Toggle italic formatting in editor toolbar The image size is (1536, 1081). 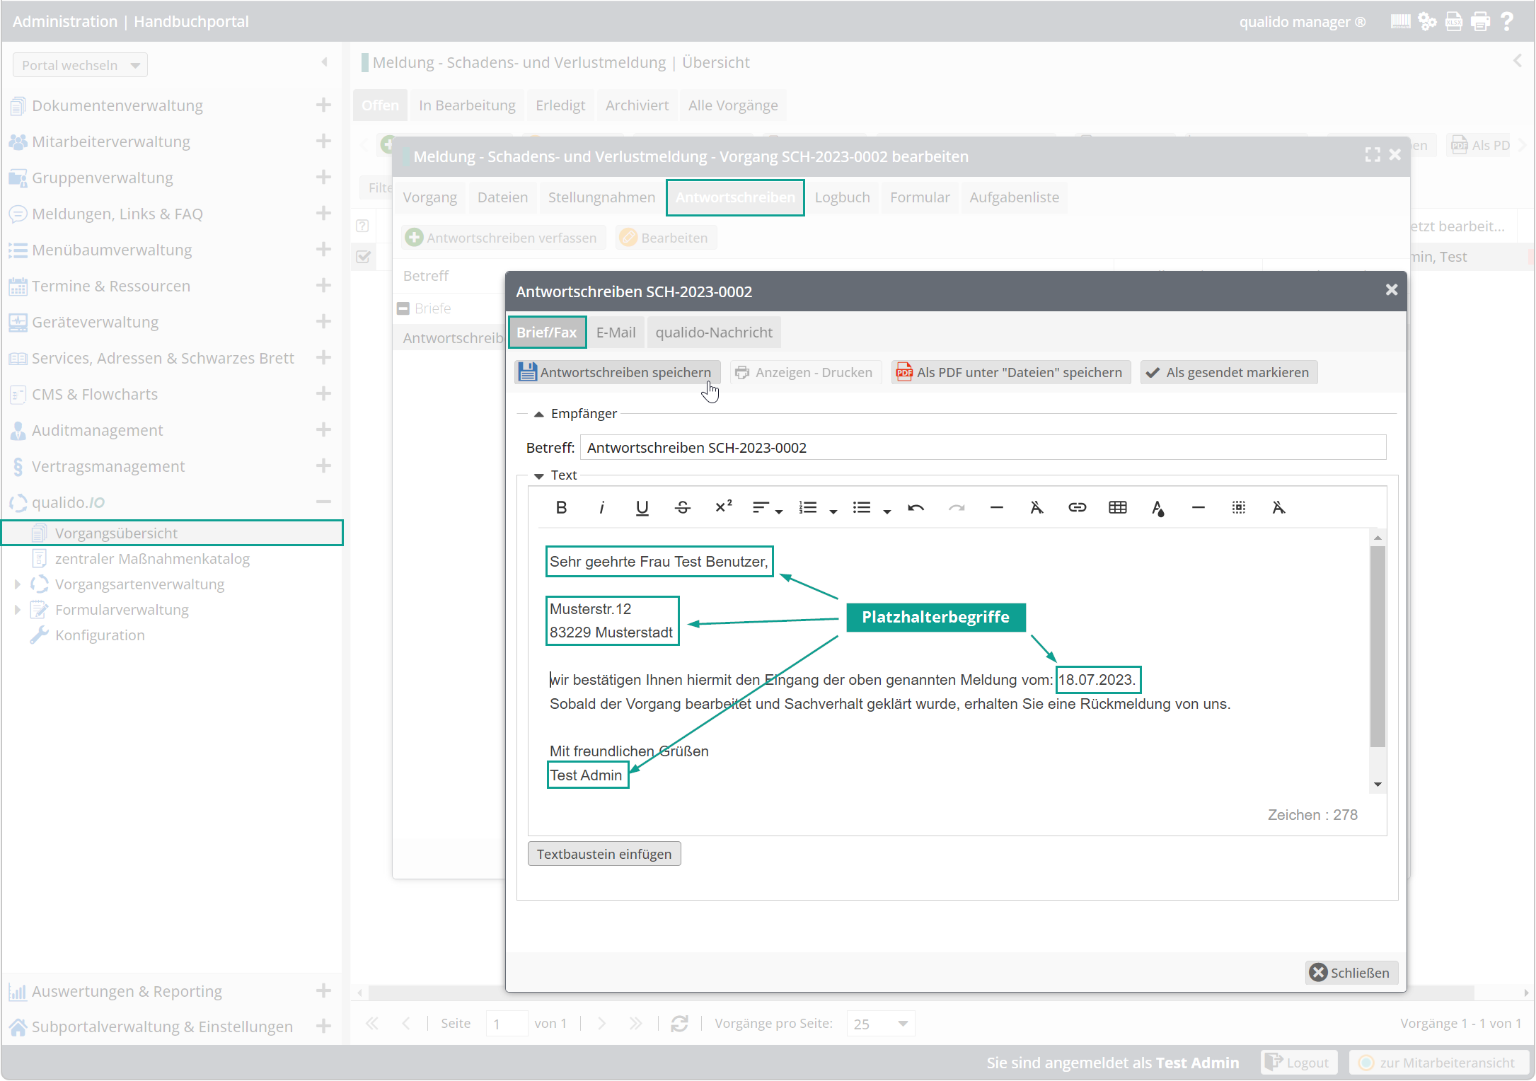(x=601, y=507)
